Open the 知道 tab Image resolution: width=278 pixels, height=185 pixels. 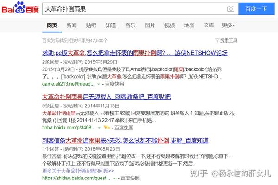click(111, 25)
